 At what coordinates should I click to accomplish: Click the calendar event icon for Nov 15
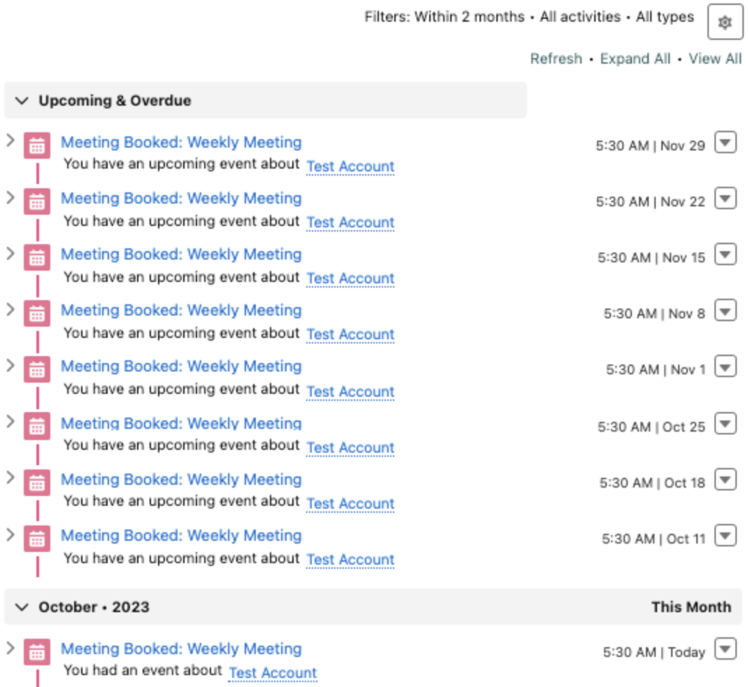click(x=37, y=257)
